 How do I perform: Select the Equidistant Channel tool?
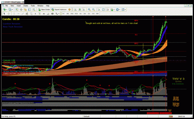(27, 14)
